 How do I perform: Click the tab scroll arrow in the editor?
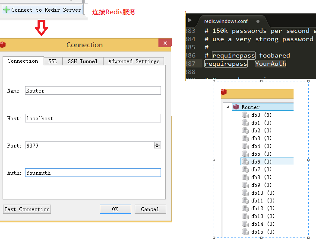190,20
